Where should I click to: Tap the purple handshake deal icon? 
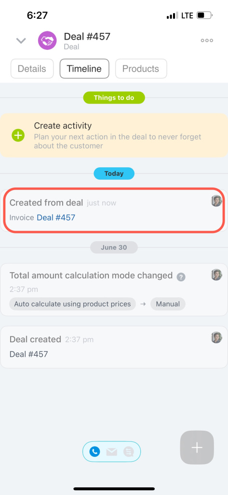click(47, 41)
